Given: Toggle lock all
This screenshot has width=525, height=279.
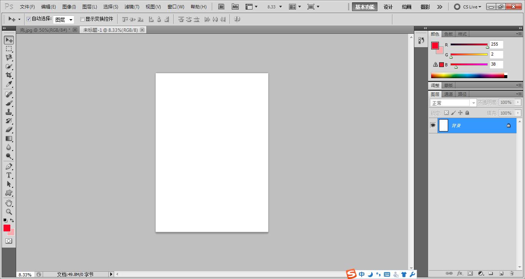Looking at the screenshot, I should point(467,113).
